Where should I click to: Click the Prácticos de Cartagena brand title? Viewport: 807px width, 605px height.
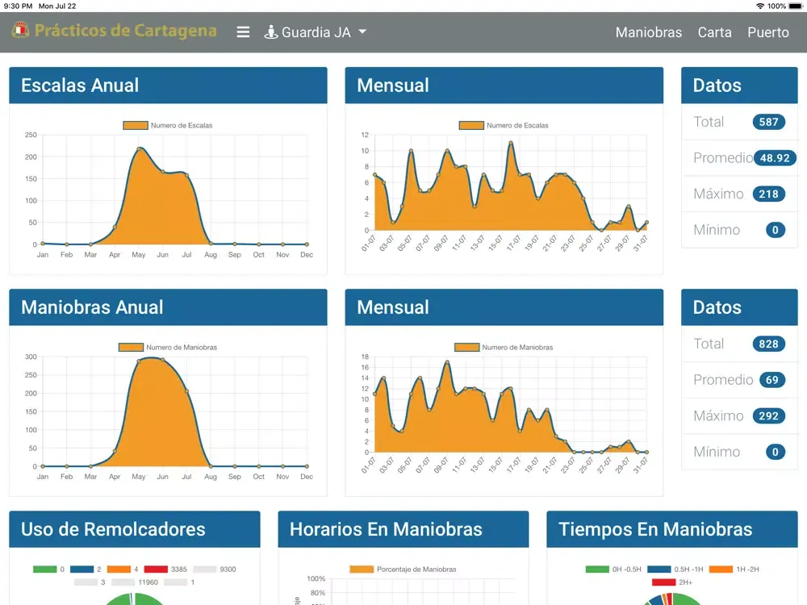(x=126, y=31)
